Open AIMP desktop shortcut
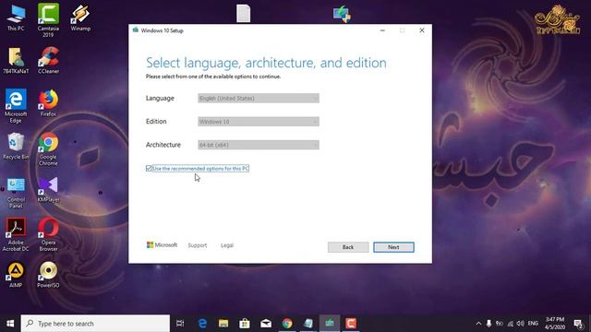This screenshot has height=332, width=591. pyautogui.click(x=16, y=275)
